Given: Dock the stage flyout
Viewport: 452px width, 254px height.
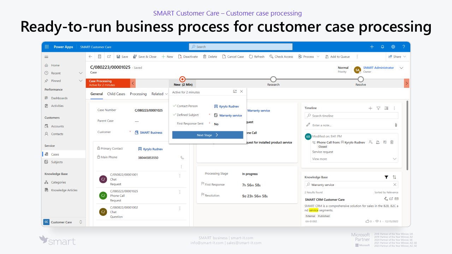Looking at the screenshot, I should point(235,91).
